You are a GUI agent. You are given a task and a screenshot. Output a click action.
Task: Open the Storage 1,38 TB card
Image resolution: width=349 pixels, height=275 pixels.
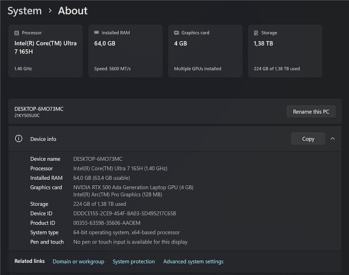tap(285, 51)
